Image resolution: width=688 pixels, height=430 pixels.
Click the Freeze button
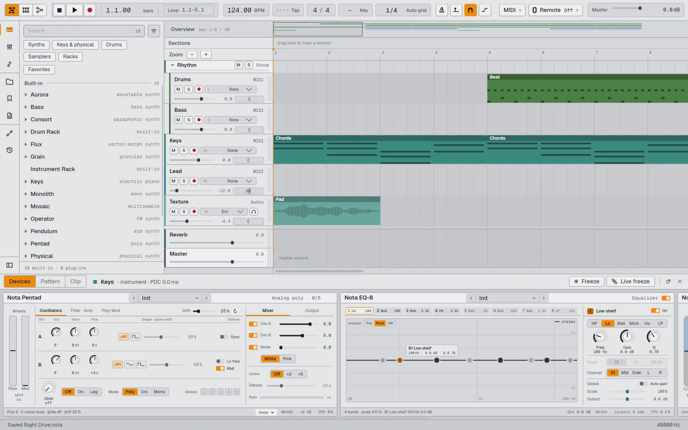coord(587,281)
